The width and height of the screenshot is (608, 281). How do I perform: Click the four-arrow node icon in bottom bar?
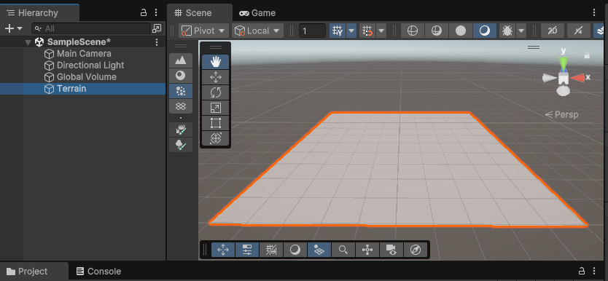[x=367, y=250]
